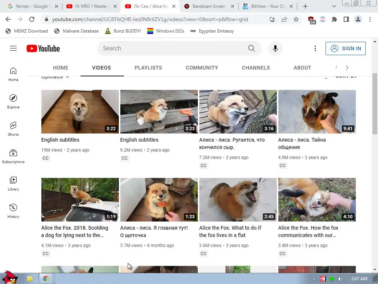Image resolution: width=378 pixels, height=284 pixels.
Task: Open the 3:23 fox on bench thumbnail
Action: pos(159,112)
